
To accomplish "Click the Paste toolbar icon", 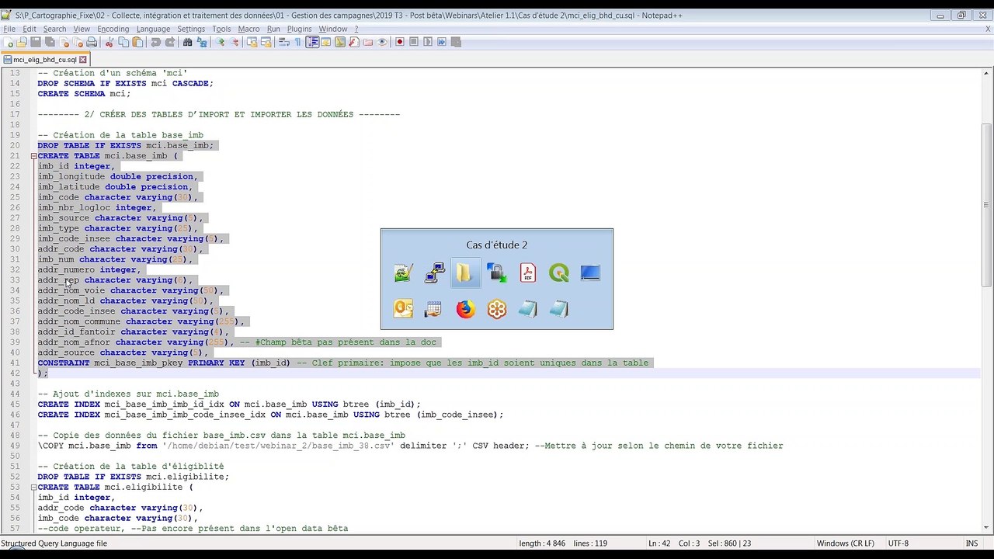I will click(x=137, y=42).
